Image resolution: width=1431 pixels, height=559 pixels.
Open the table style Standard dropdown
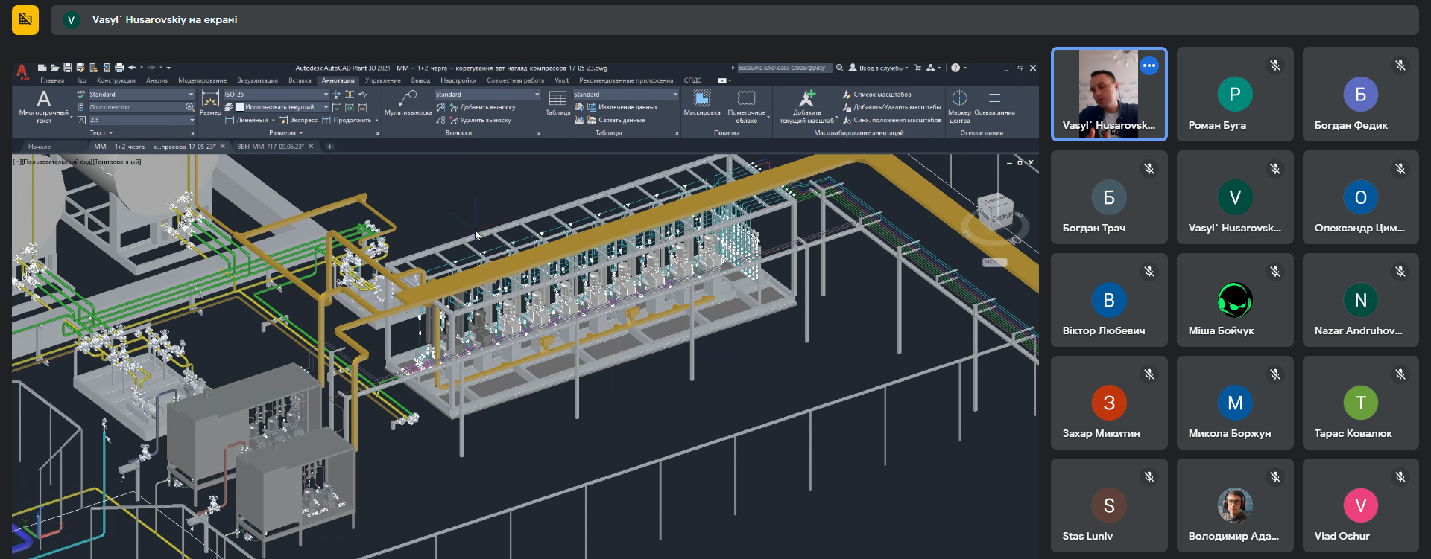(626, 95)
